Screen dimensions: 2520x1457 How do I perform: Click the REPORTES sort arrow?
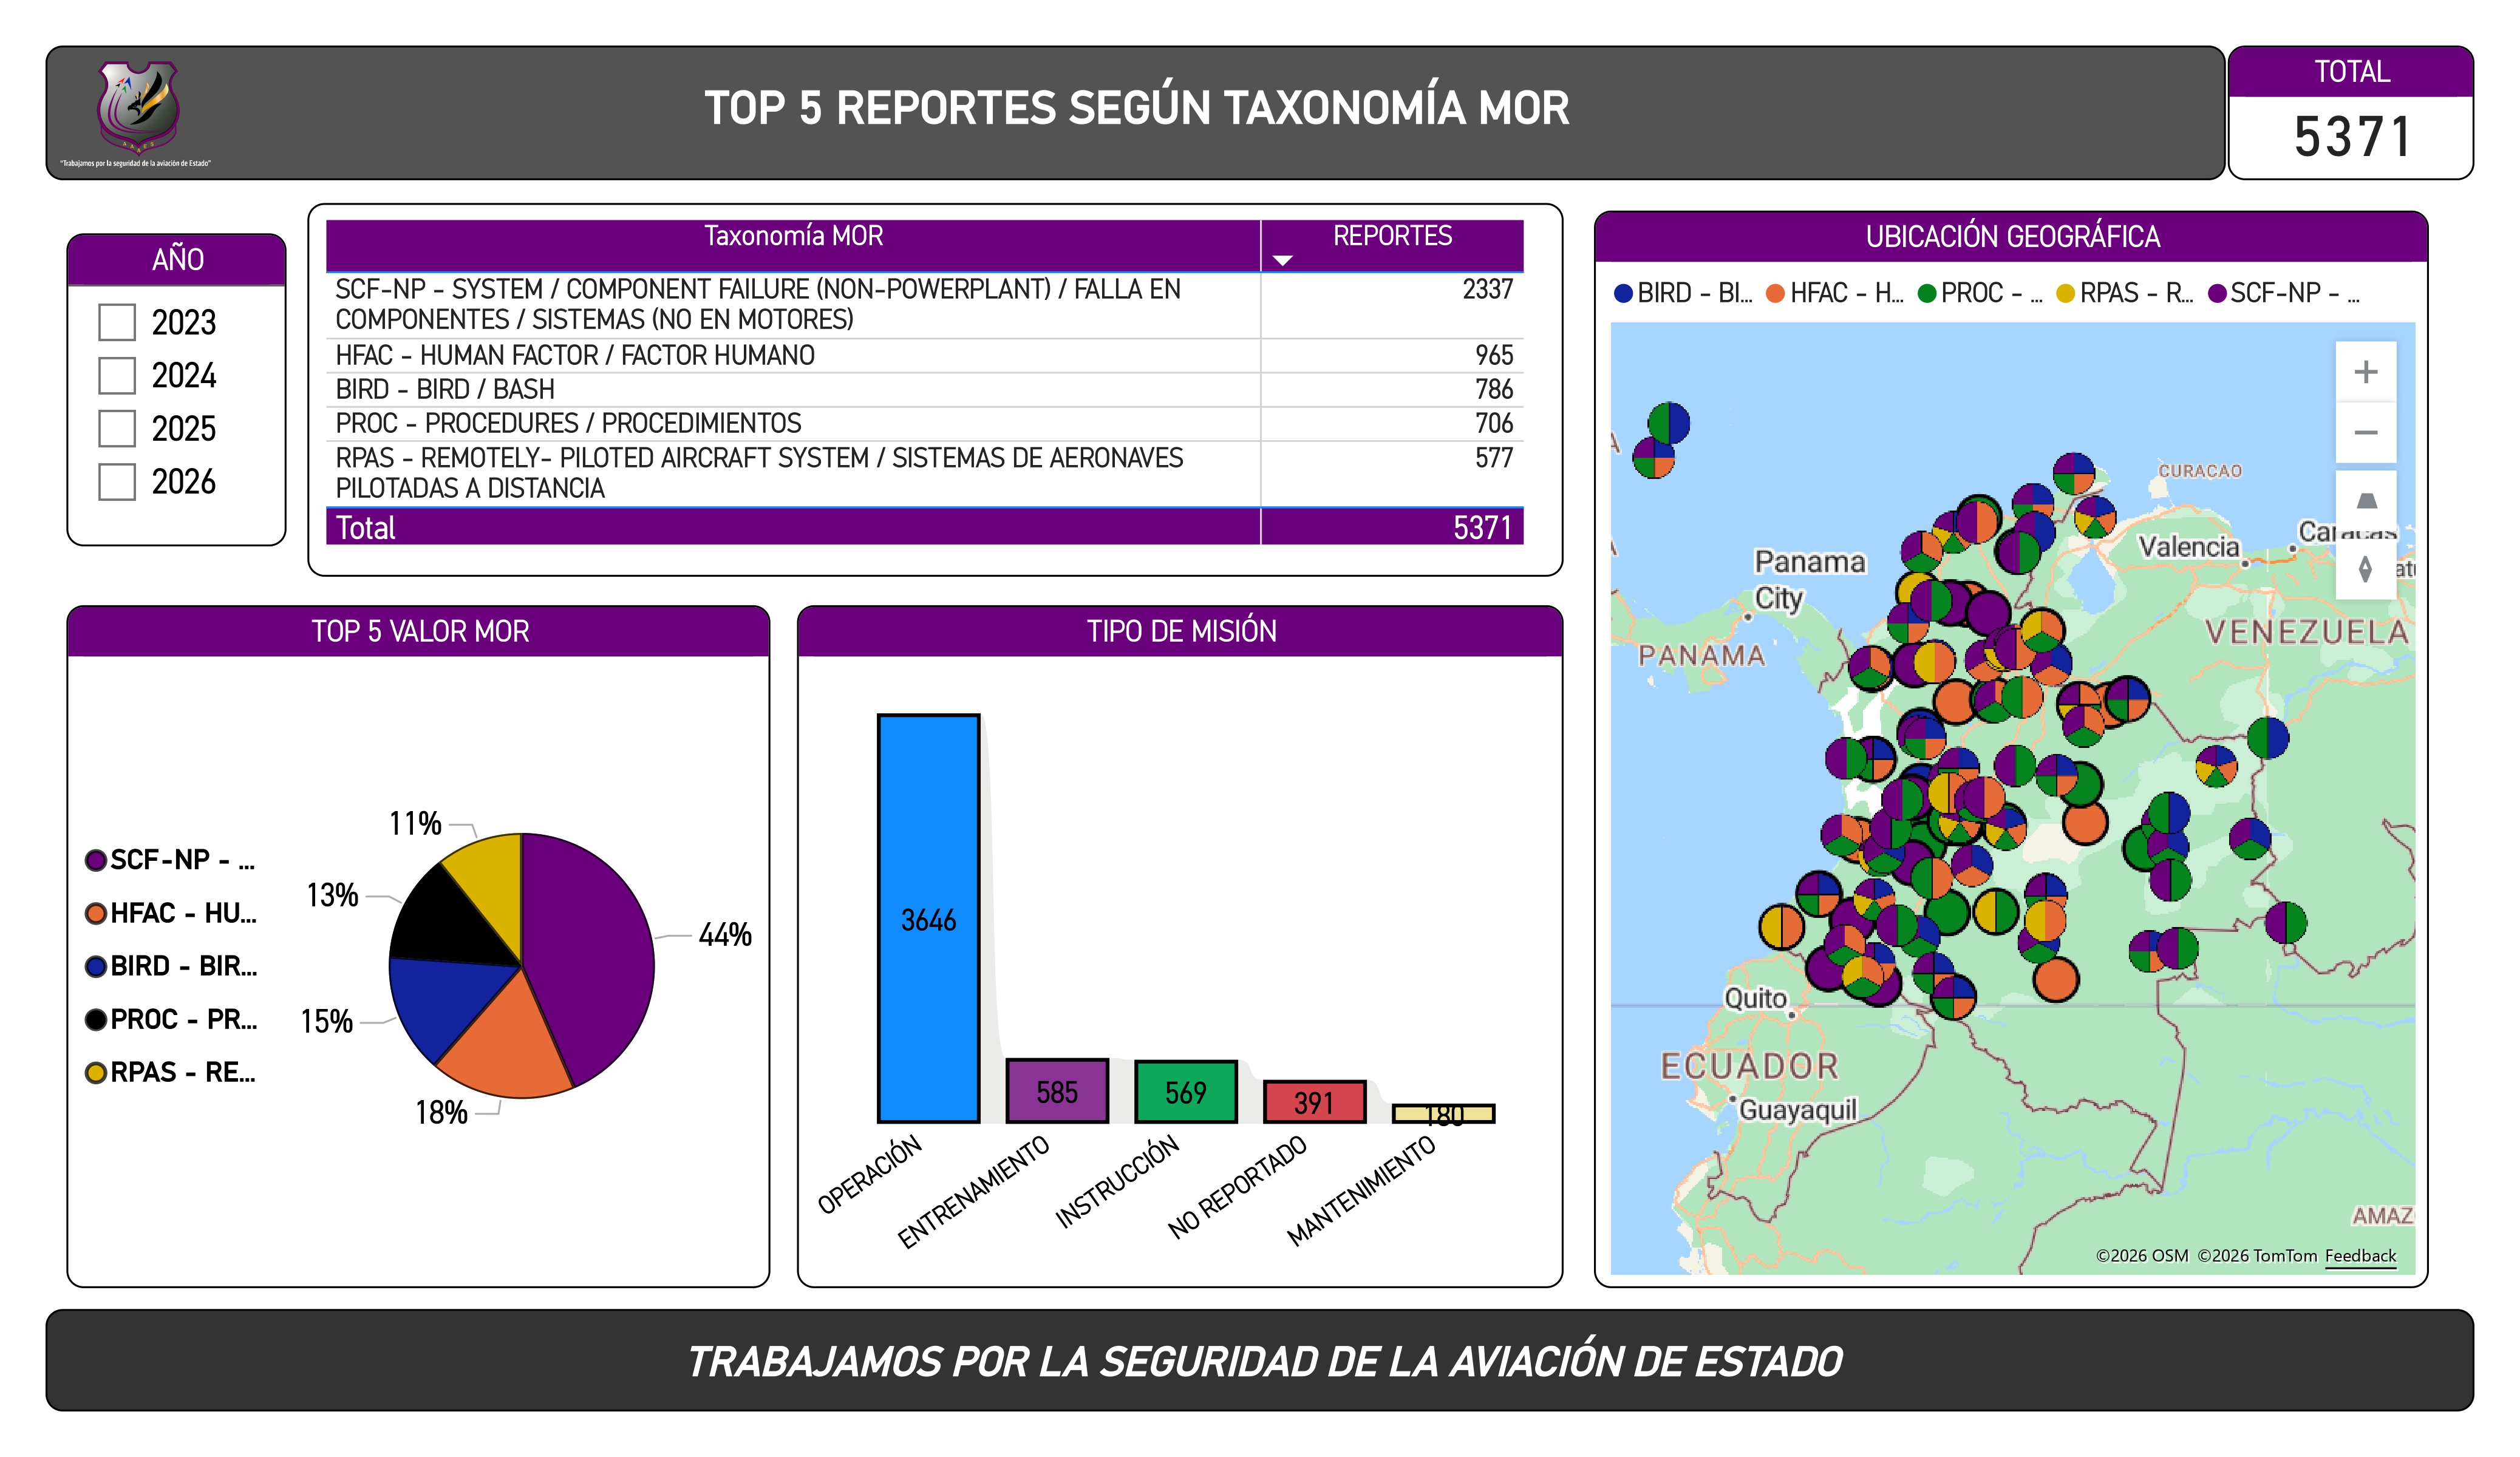click(x=1282, y=260)
